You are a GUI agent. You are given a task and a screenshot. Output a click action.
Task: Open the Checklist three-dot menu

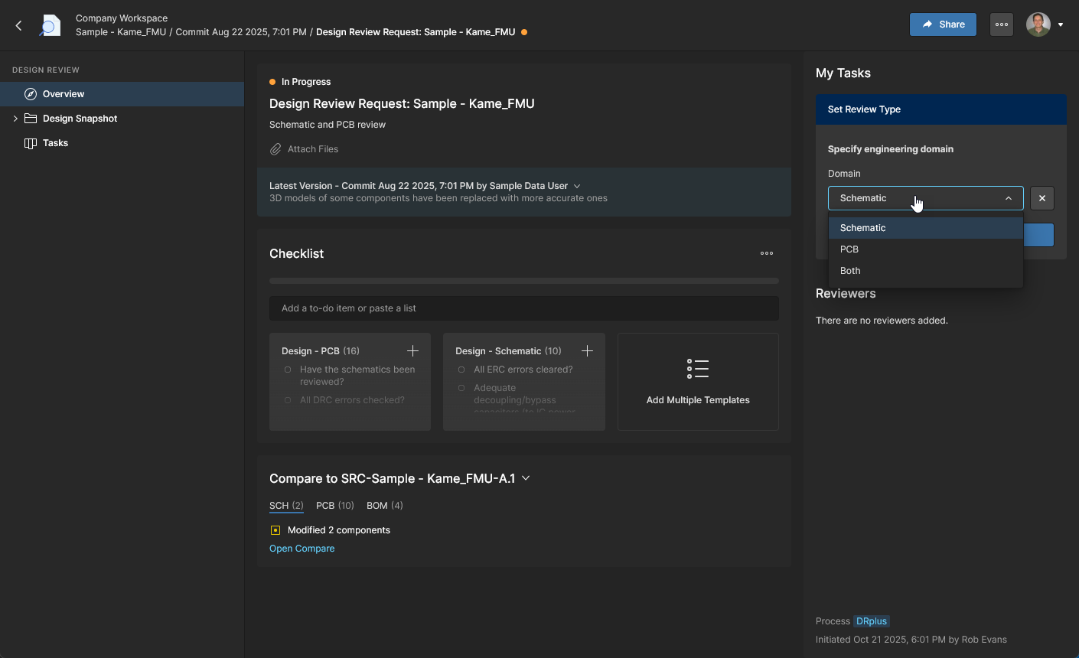[766, 253]
